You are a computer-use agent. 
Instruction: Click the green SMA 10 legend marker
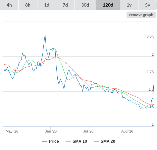click(x=68, y=141)
